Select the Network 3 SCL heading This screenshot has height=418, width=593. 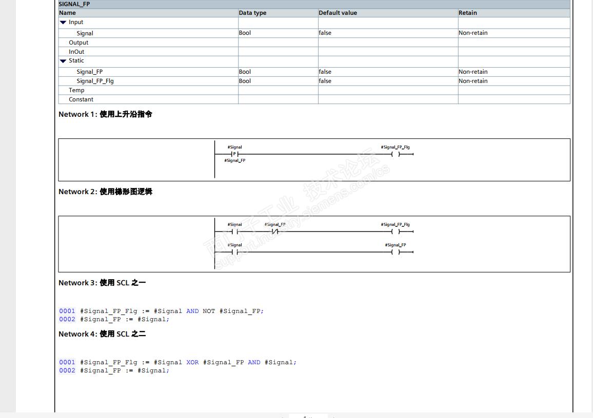[x=102, y=283]
